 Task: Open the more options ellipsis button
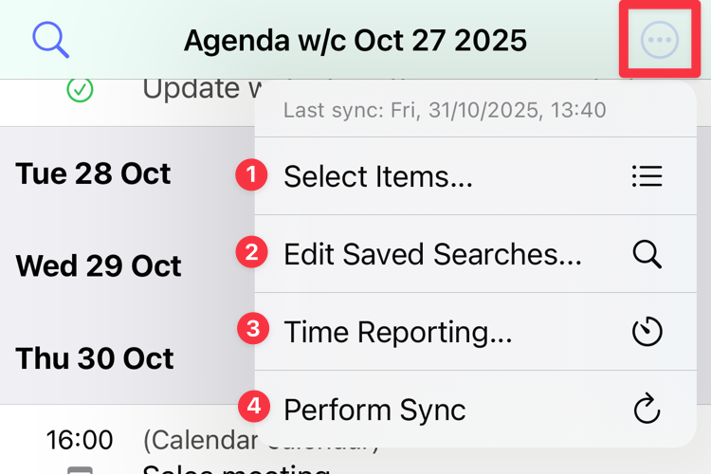tap(660, 40)
